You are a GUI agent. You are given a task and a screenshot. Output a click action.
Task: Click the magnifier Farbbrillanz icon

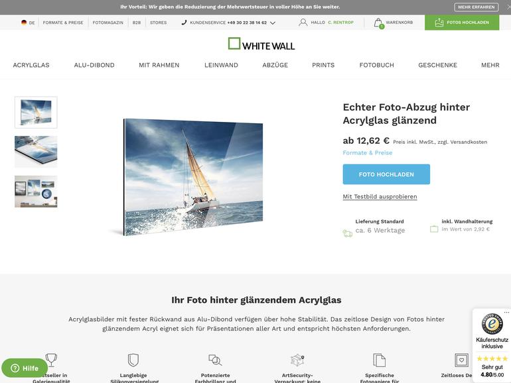tap(215, 360)
